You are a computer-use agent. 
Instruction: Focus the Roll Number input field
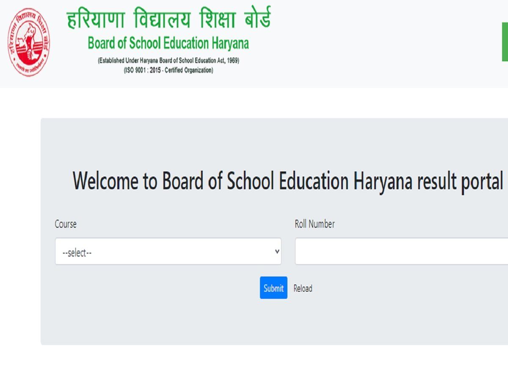[x=401, y=251]
